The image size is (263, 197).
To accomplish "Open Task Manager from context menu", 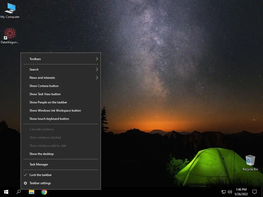I will point(61,164).
